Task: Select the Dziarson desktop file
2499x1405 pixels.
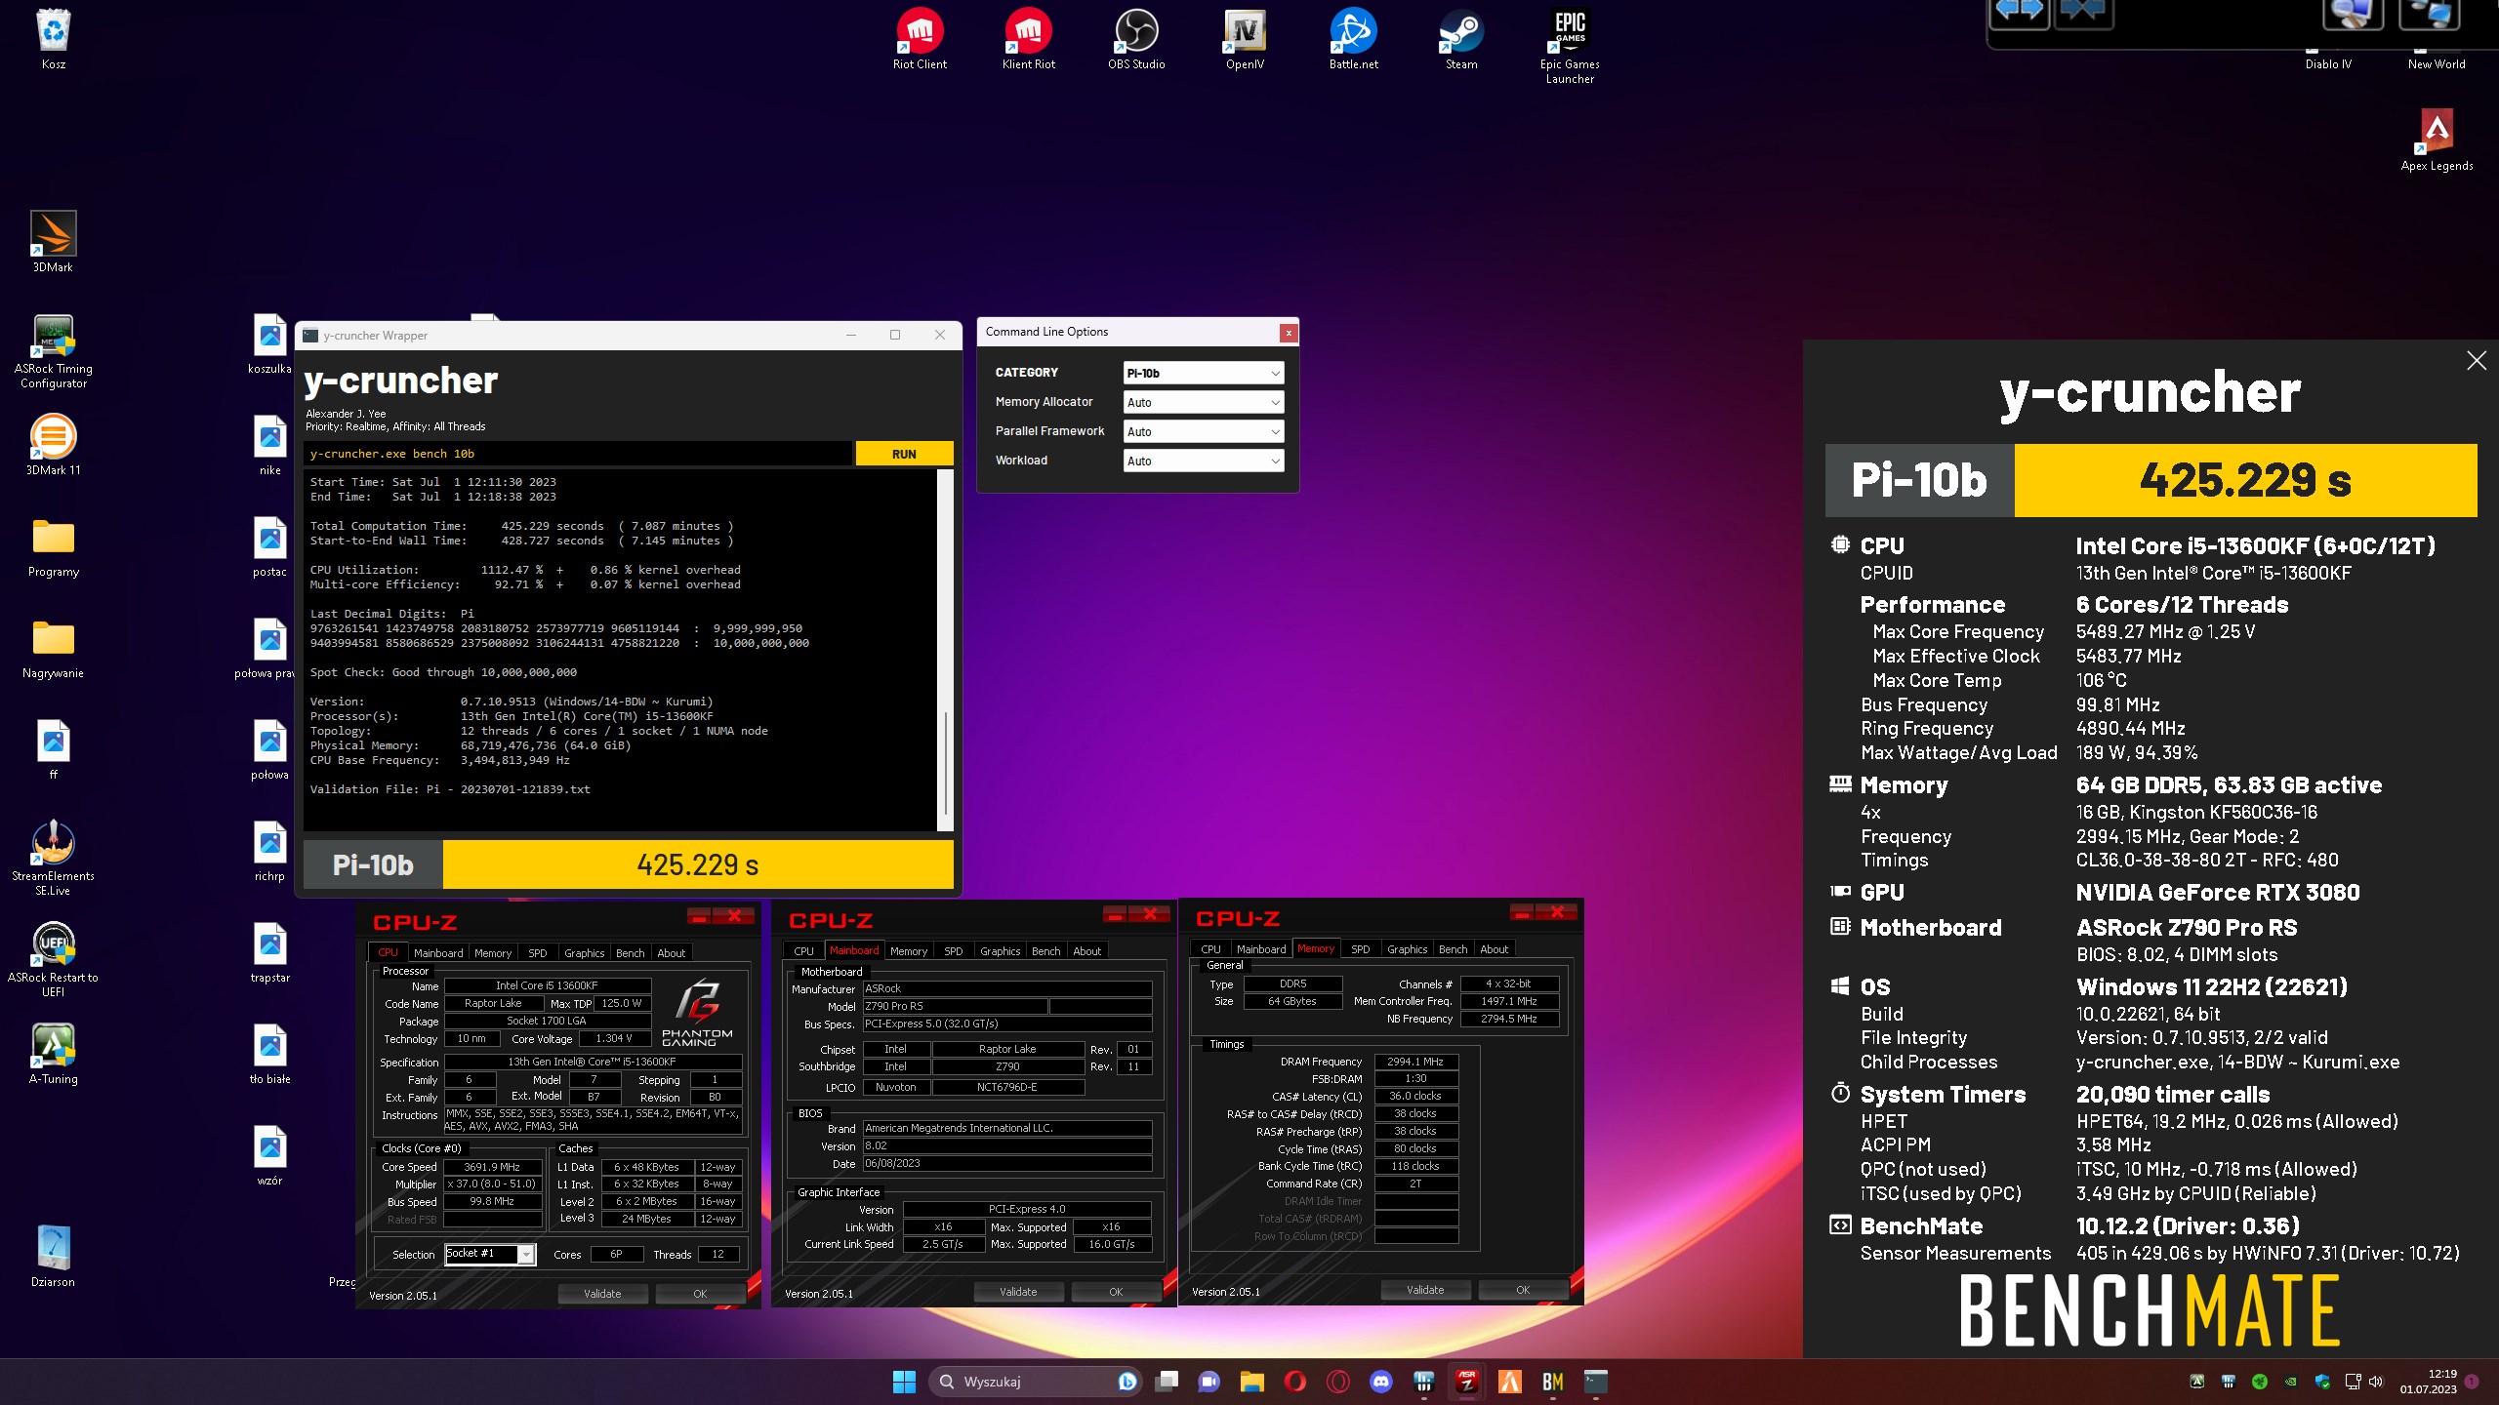Action: (54, 1257)
